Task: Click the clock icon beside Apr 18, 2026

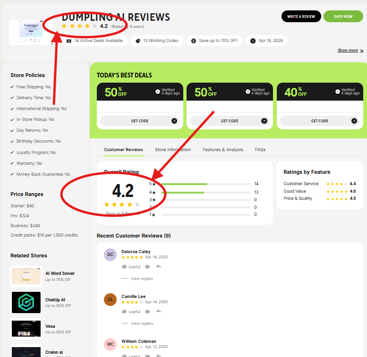Action: tap(253, 41)
